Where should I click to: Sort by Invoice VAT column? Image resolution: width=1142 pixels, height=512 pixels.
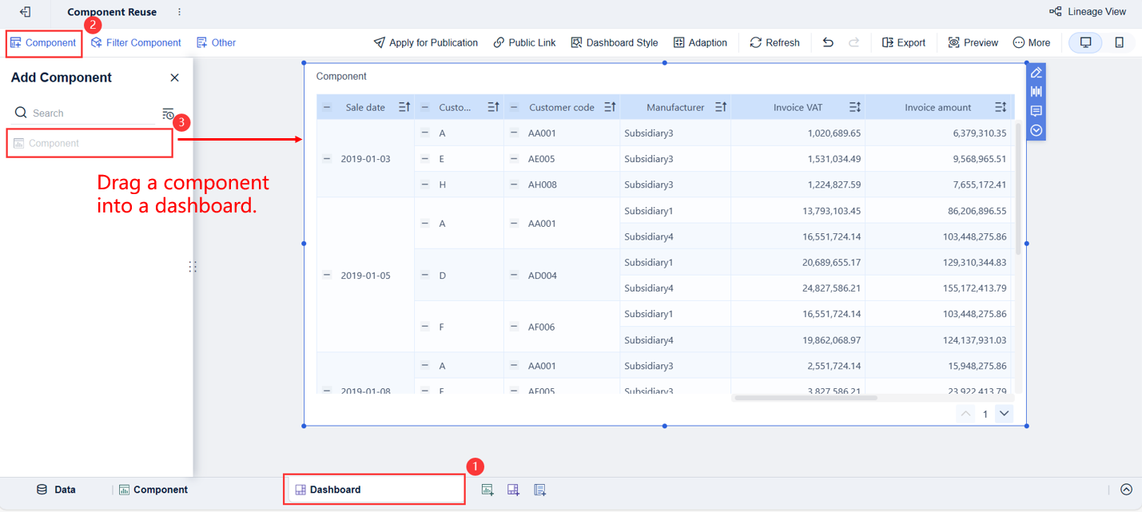[x=855, y=107]
